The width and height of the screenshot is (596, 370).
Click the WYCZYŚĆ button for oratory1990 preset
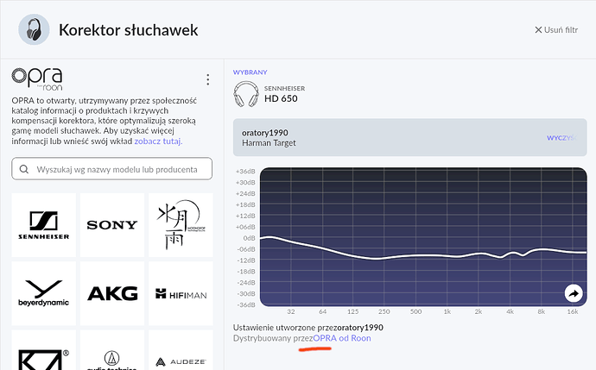561,138
